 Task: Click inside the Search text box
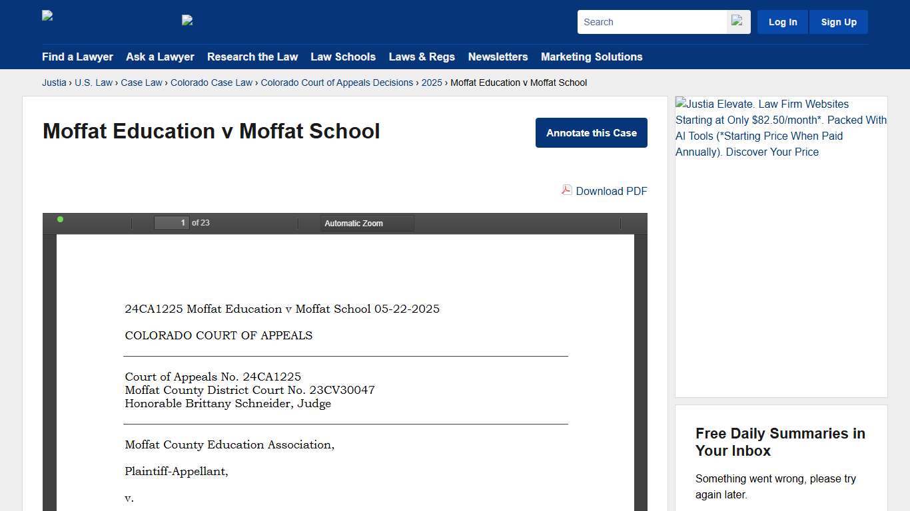click(650, 21)
